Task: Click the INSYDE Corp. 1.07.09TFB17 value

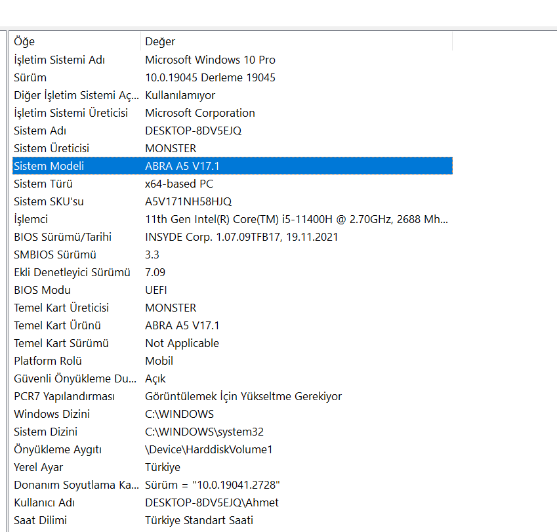Action: pos(241,237)
